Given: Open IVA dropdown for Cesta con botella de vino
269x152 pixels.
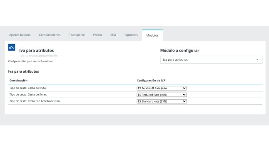Looking at the screenshot, I should point(162,101).
